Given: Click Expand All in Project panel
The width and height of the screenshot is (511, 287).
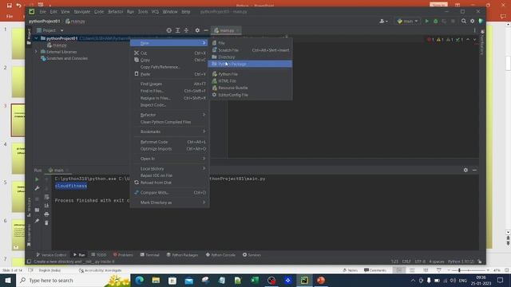Looking at the screenshot, I should (x=177, y=30).
